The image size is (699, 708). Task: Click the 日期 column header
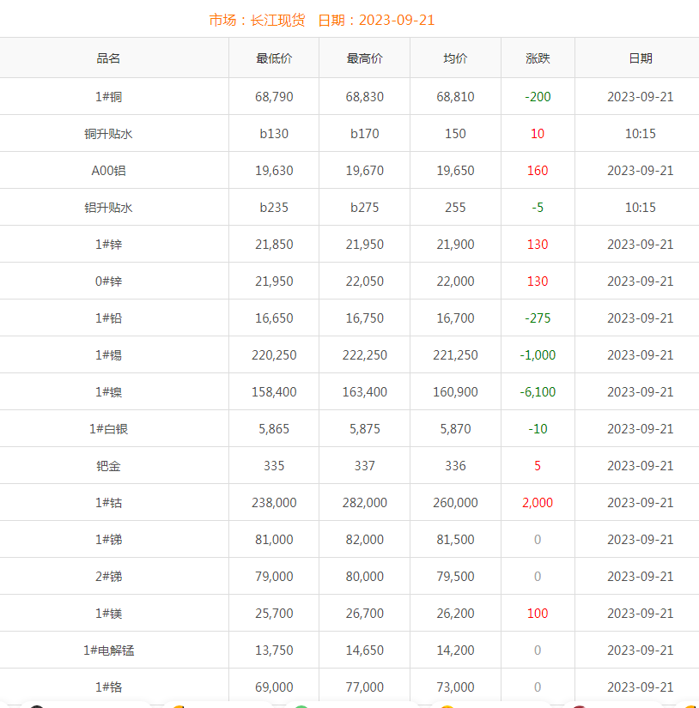[641, 58]
